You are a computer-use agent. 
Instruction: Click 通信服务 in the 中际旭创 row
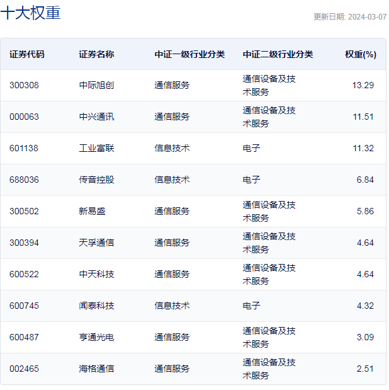point(172,85)
